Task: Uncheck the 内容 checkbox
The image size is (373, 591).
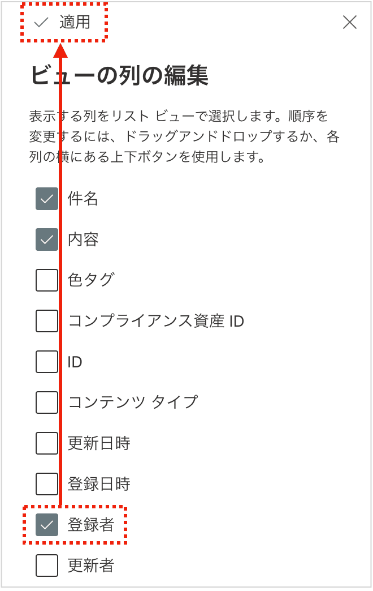Action: 47,239
